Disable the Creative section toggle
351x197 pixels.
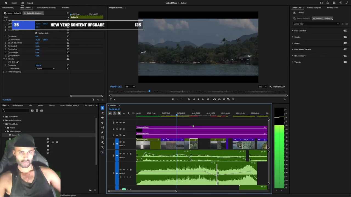345,37
